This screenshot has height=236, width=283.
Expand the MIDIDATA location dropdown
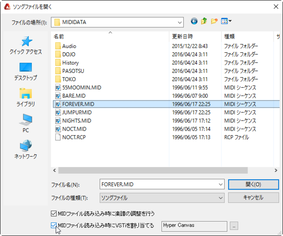click(x=180, y=22)
